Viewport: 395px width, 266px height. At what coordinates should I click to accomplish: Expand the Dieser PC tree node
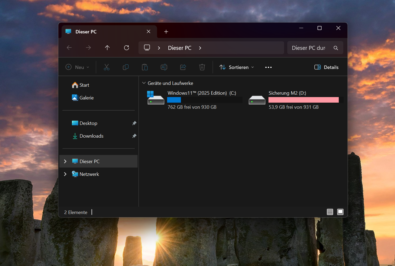coord(65,162)
